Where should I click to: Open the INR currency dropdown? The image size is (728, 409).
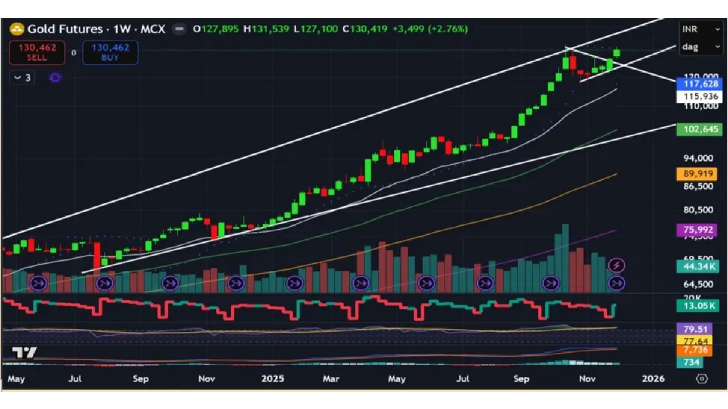click(700, 29)
